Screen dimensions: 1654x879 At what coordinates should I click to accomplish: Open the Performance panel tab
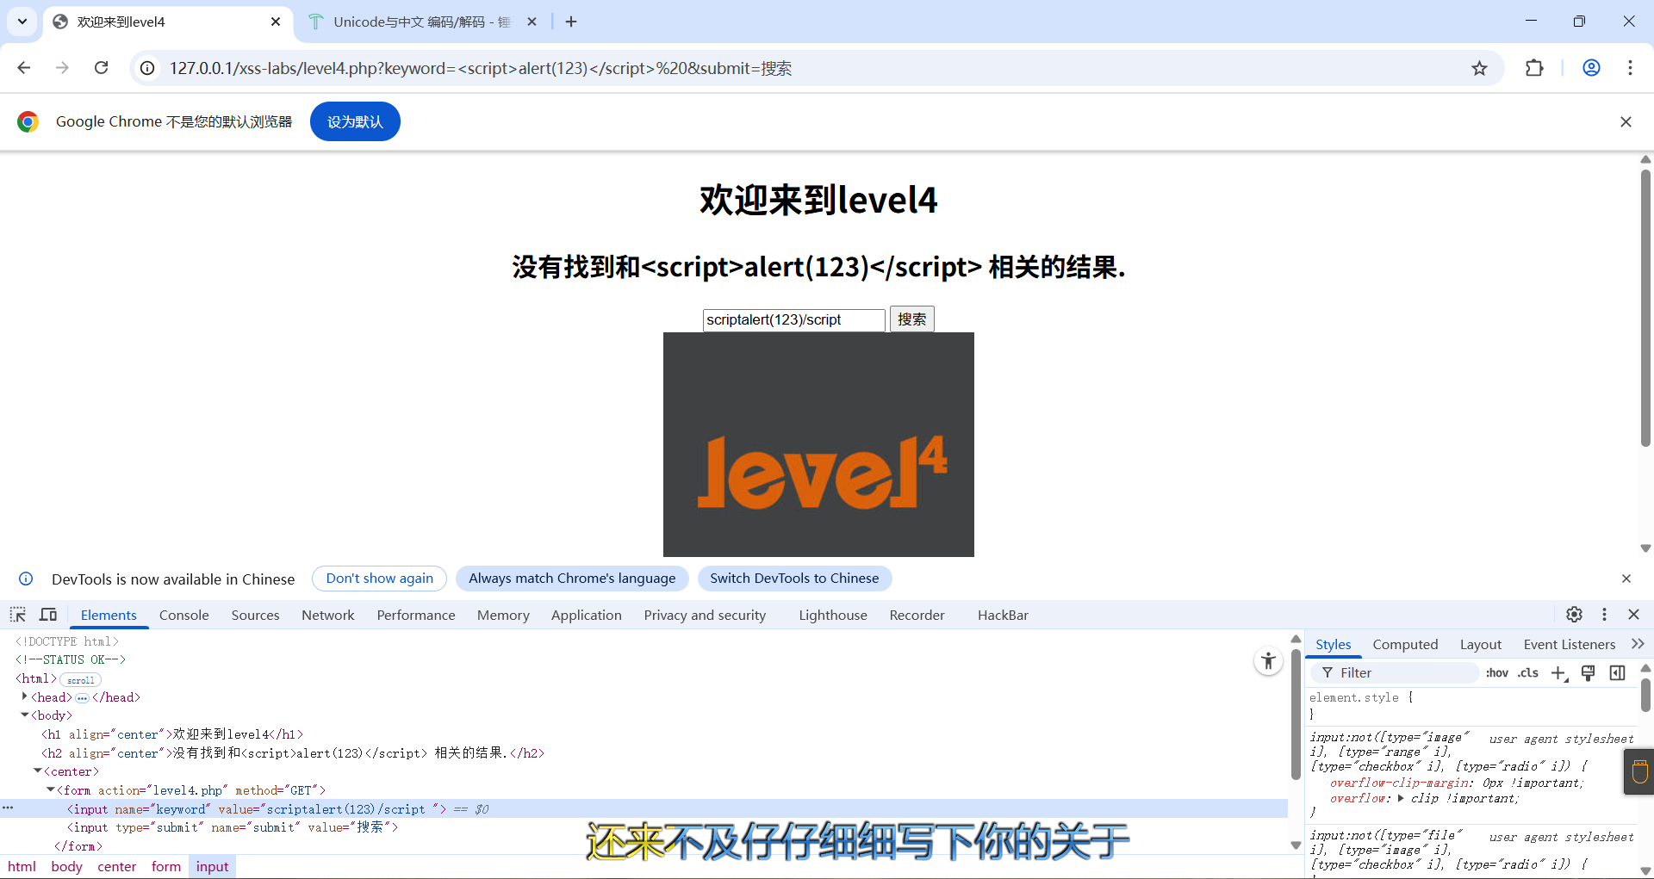[x=416, y=615]
